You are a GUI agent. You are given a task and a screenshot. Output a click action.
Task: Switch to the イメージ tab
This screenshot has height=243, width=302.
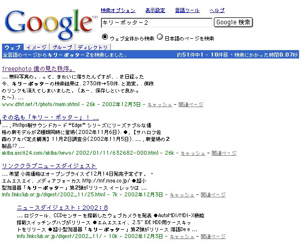tap(37, 47)
